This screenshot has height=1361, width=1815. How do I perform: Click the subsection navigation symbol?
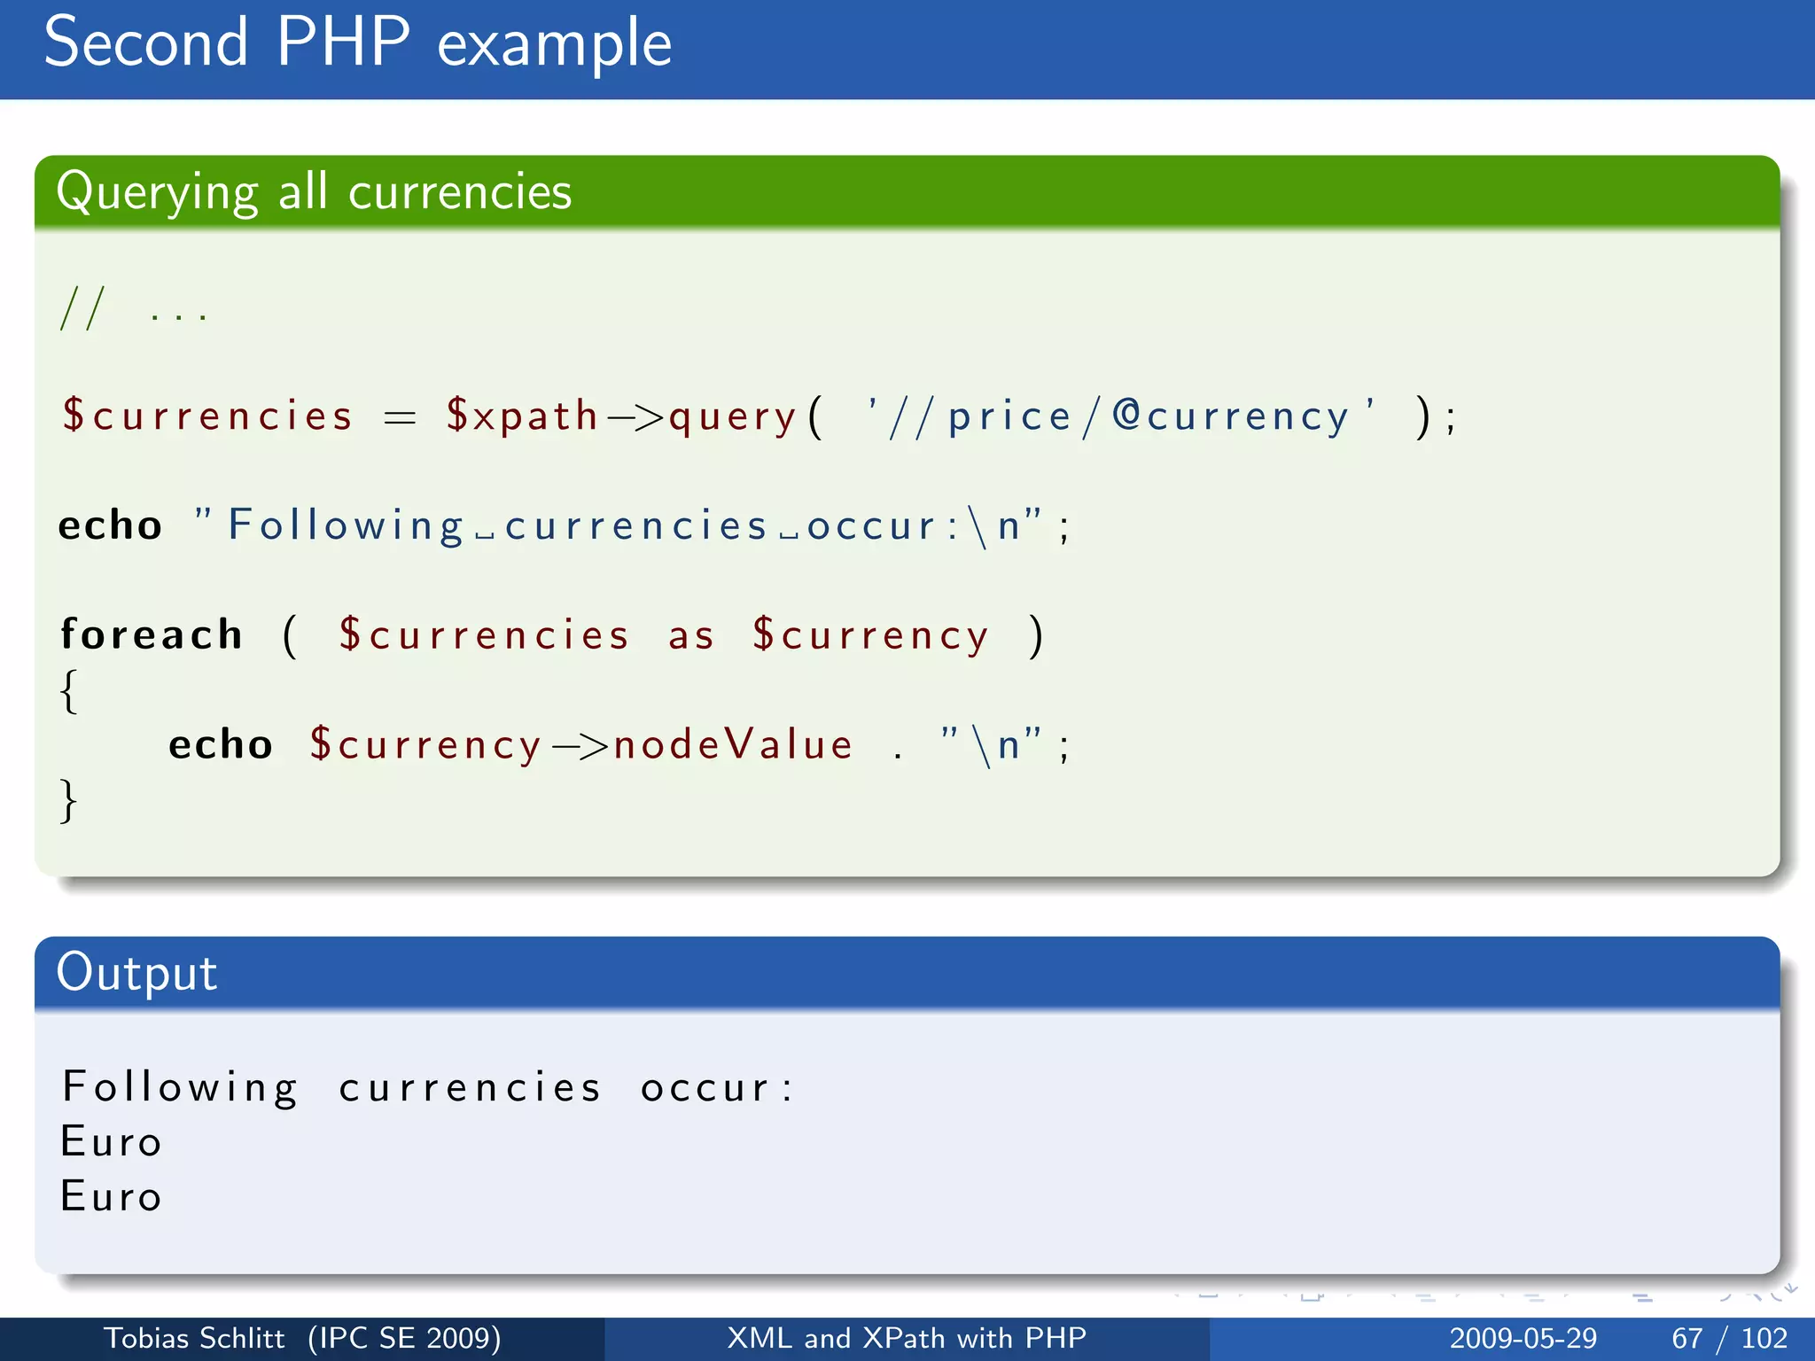click(x=1425, y=1296)
